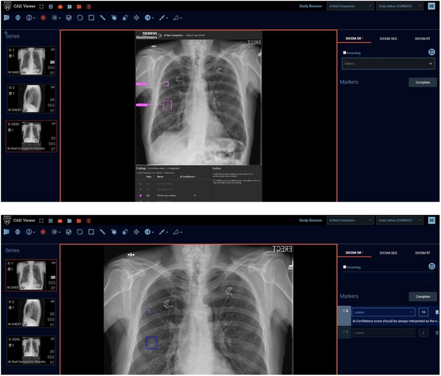441x376 pixels.
Task: Select pan hand tool in Siemens report viewer
Action: pyautogui.click(x=114, y=18)
